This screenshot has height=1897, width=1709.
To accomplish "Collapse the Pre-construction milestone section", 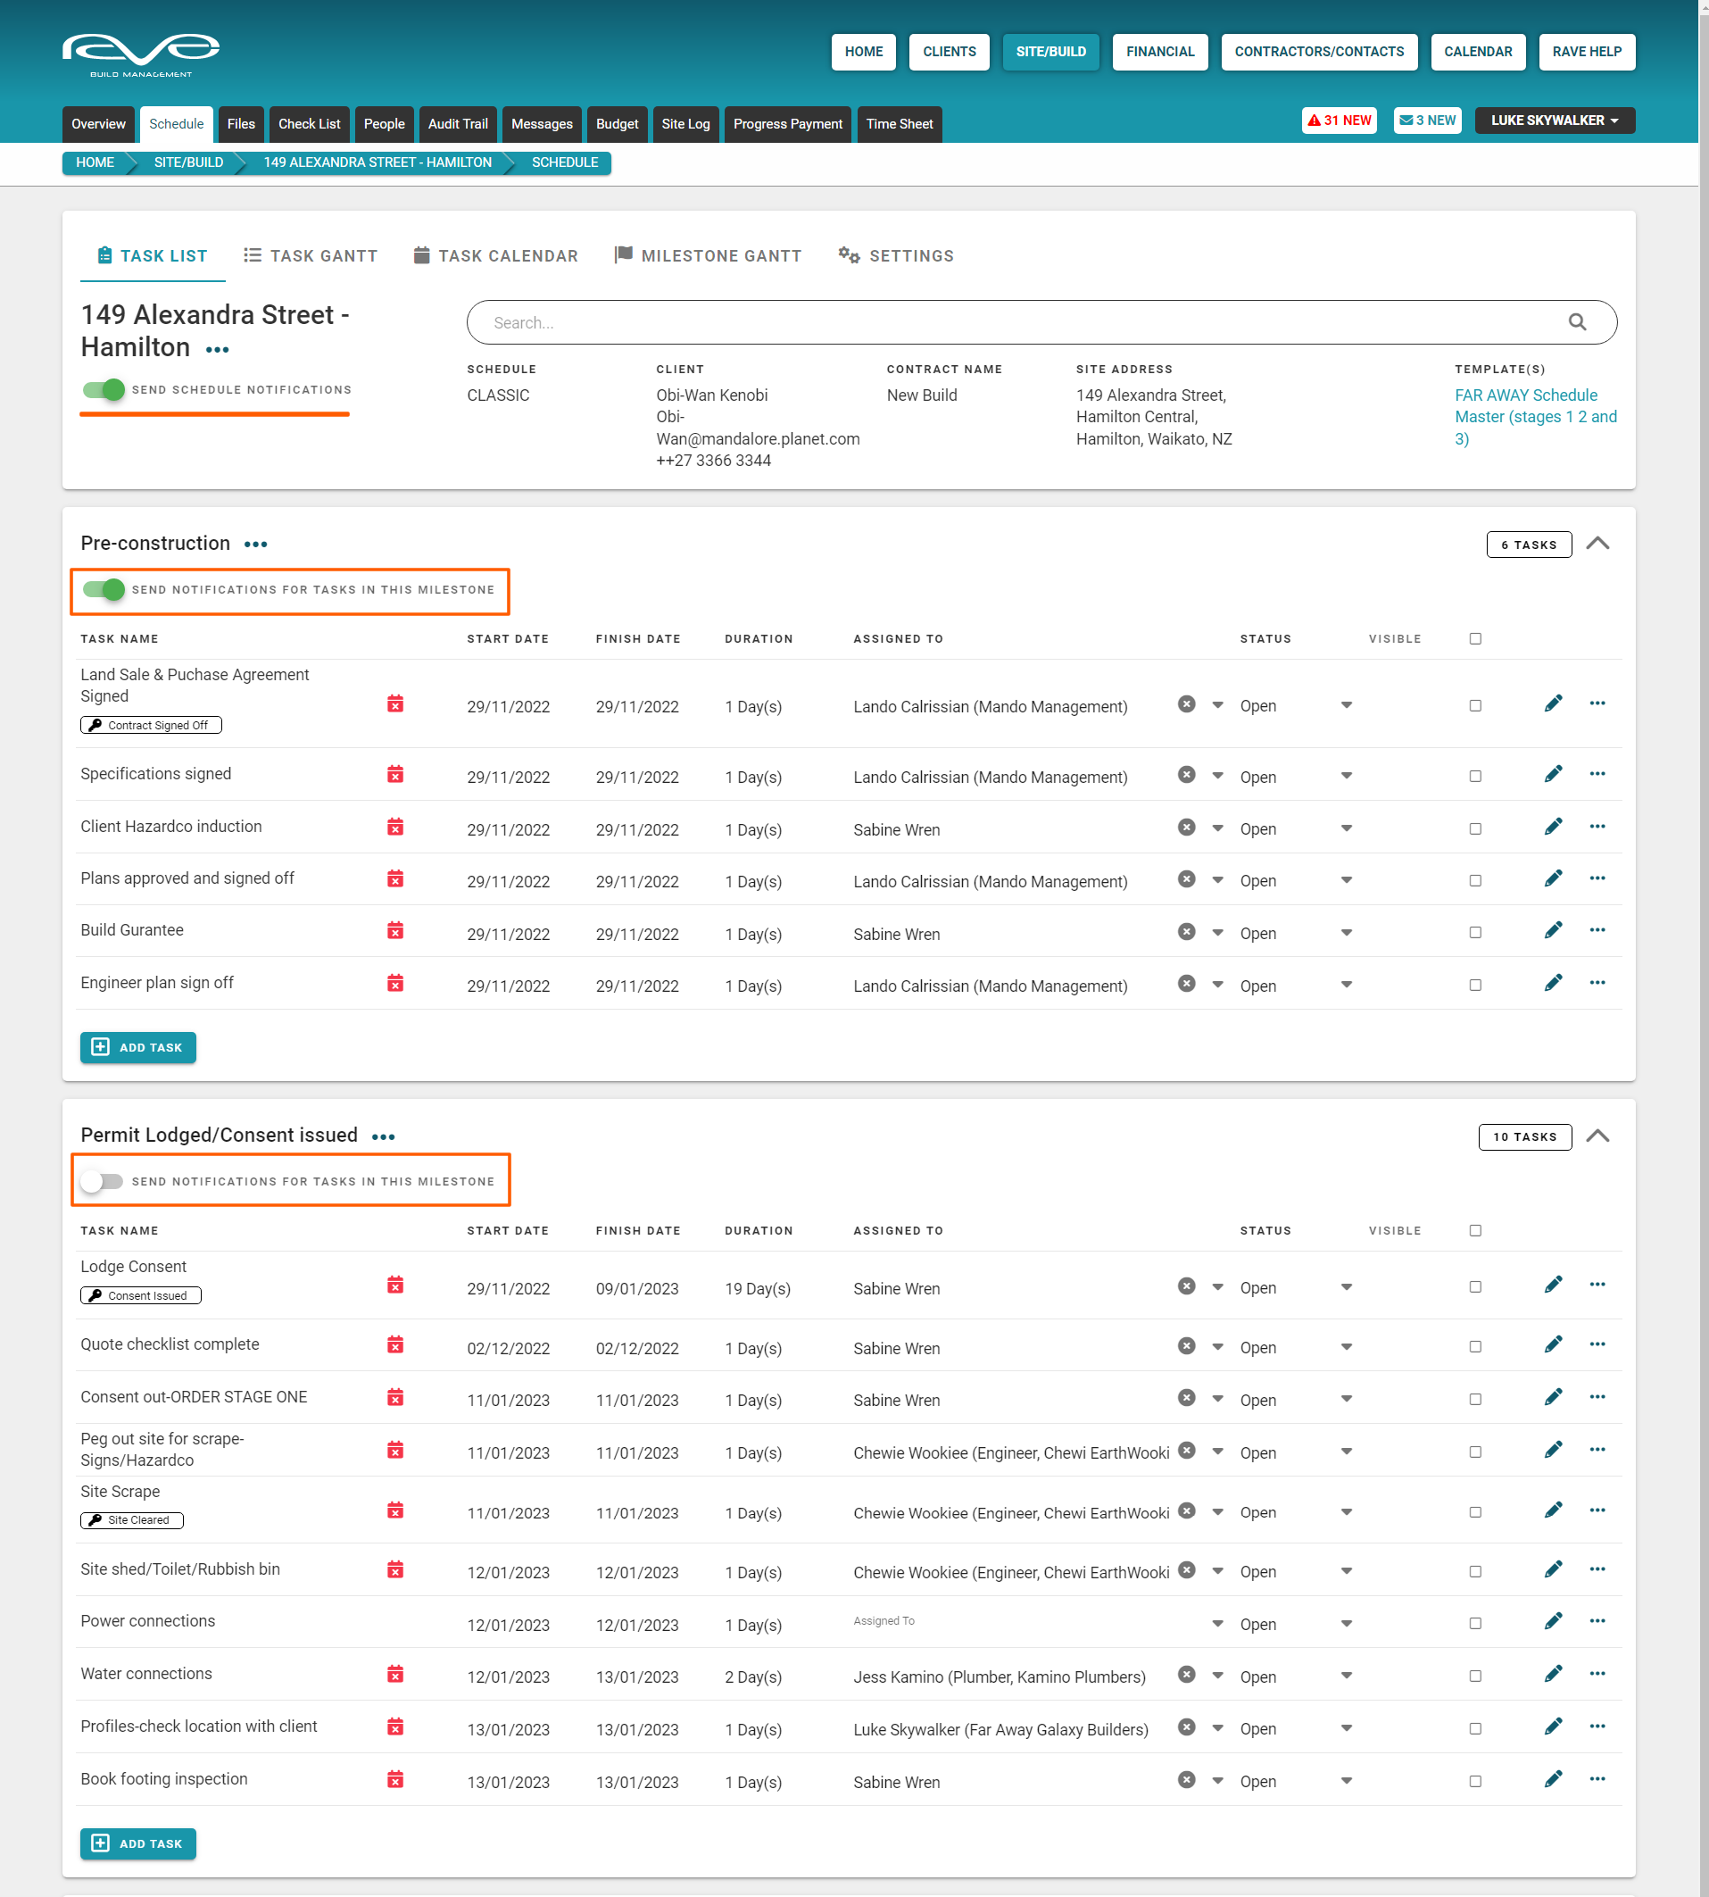I will [x=1597, y=544].
